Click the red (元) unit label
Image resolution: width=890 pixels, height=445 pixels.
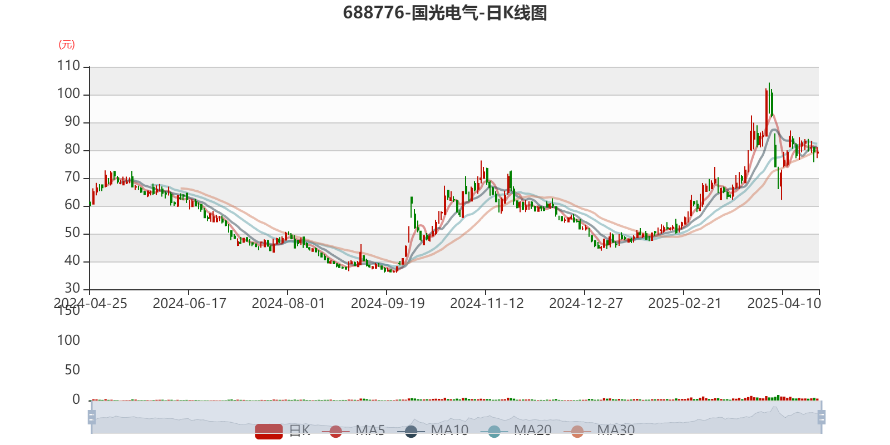click(x=67, y=44)
